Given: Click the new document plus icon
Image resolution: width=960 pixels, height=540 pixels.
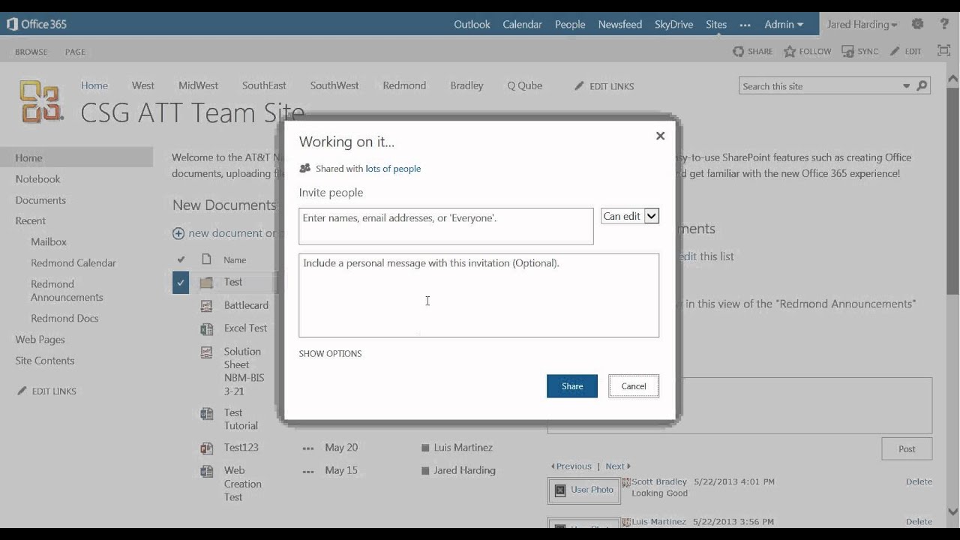Looking at the screenshot, I should point(178,233).
